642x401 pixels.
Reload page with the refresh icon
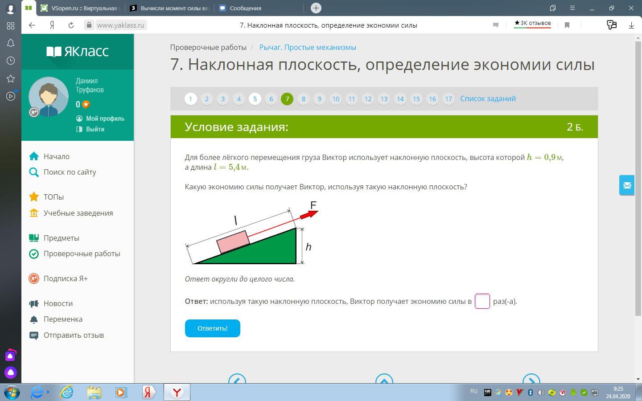(71, 25)
